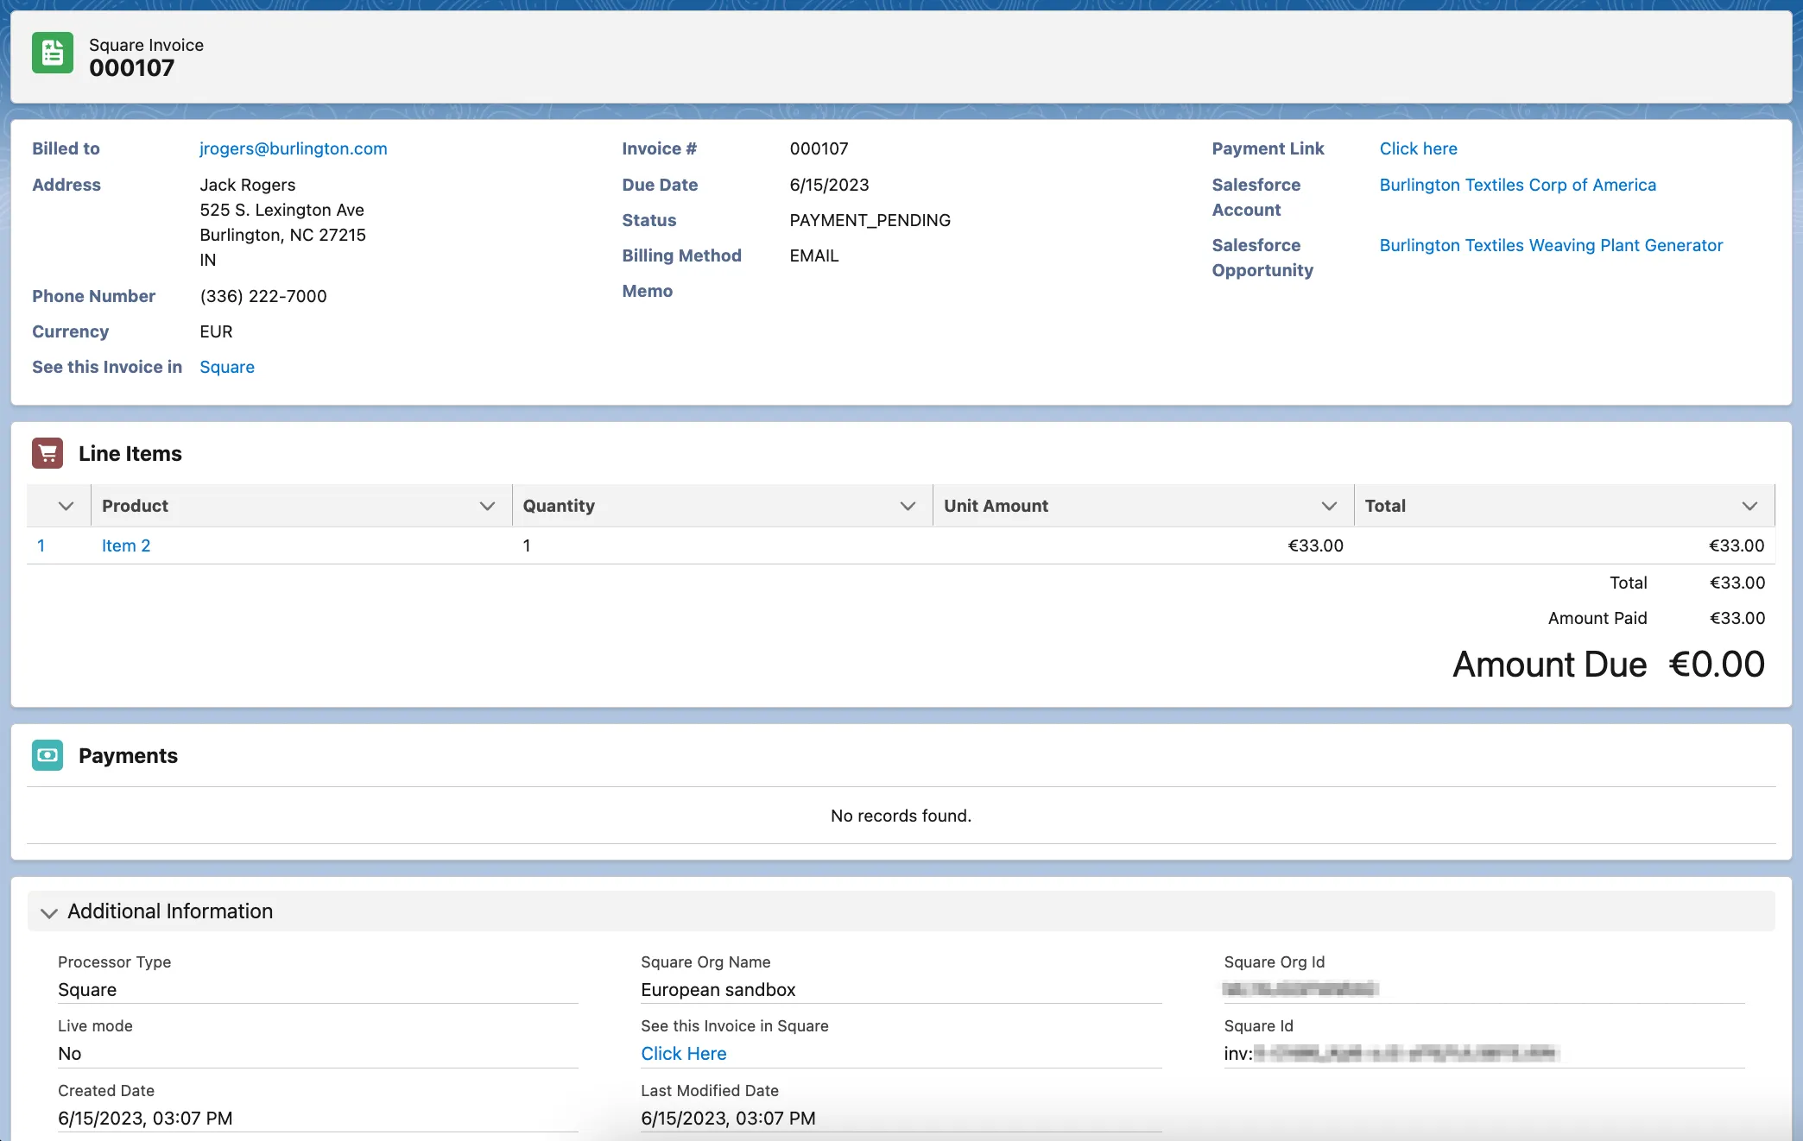Image resolution: width=1803 pixels, height=1141 pixels.
Task: Open the Unit Amount column dropdown menu
Action: pos(1329,506)
